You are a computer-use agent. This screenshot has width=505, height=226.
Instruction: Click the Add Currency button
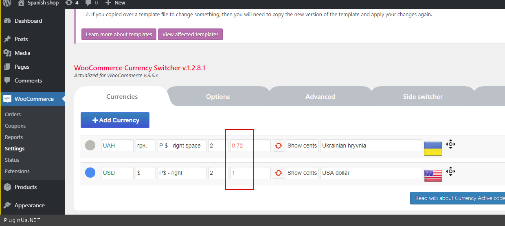(115, 120)
